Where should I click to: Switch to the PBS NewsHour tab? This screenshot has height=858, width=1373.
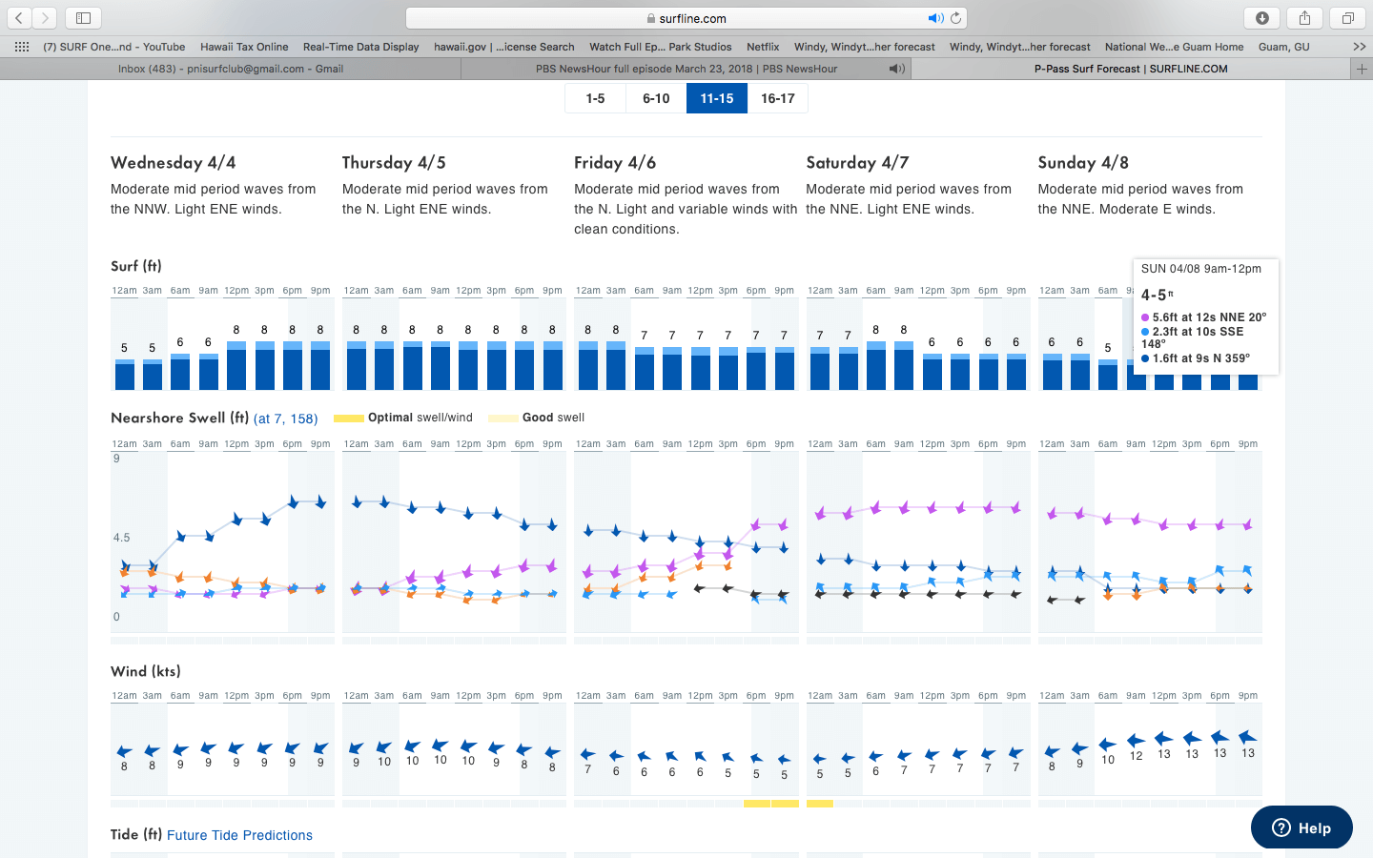pos(686,69)
